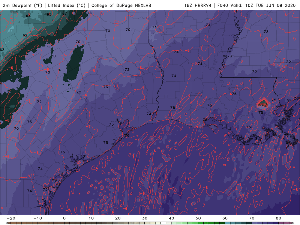This screenshot has width=300, height=225.
Task: Click the 71 dewpoint value on the map
Action: pyautogui.click(x=154, y=27)
